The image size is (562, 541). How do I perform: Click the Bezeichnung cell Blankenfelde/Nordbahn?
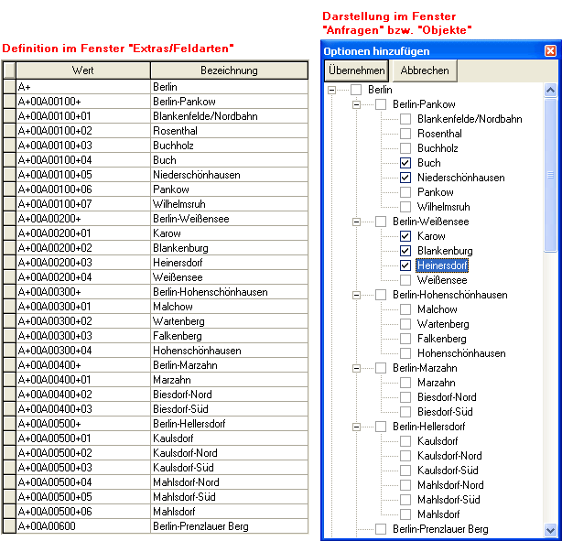click(x=229, y=116)
